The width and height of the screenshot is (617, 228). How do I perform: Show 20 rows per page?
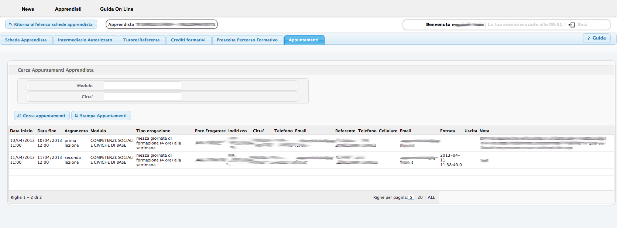click(x=420, y=197)
